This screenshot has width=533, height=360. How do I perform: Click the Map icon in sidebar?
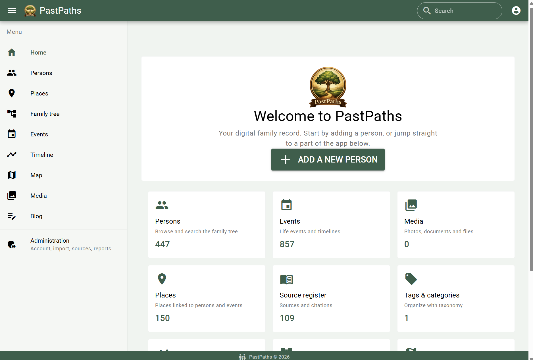[x=12, y=175]
